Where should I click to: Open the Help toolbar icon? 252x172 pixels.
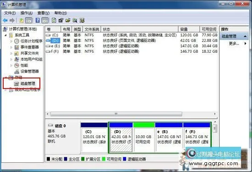point(38,21)
